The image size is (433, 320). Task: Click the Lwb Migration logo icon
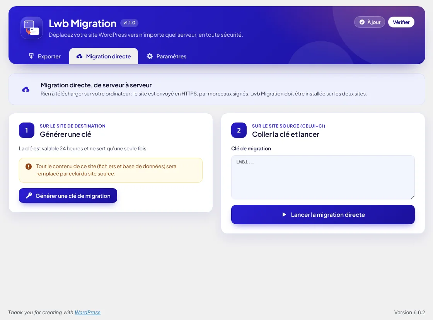pos(31,27)
